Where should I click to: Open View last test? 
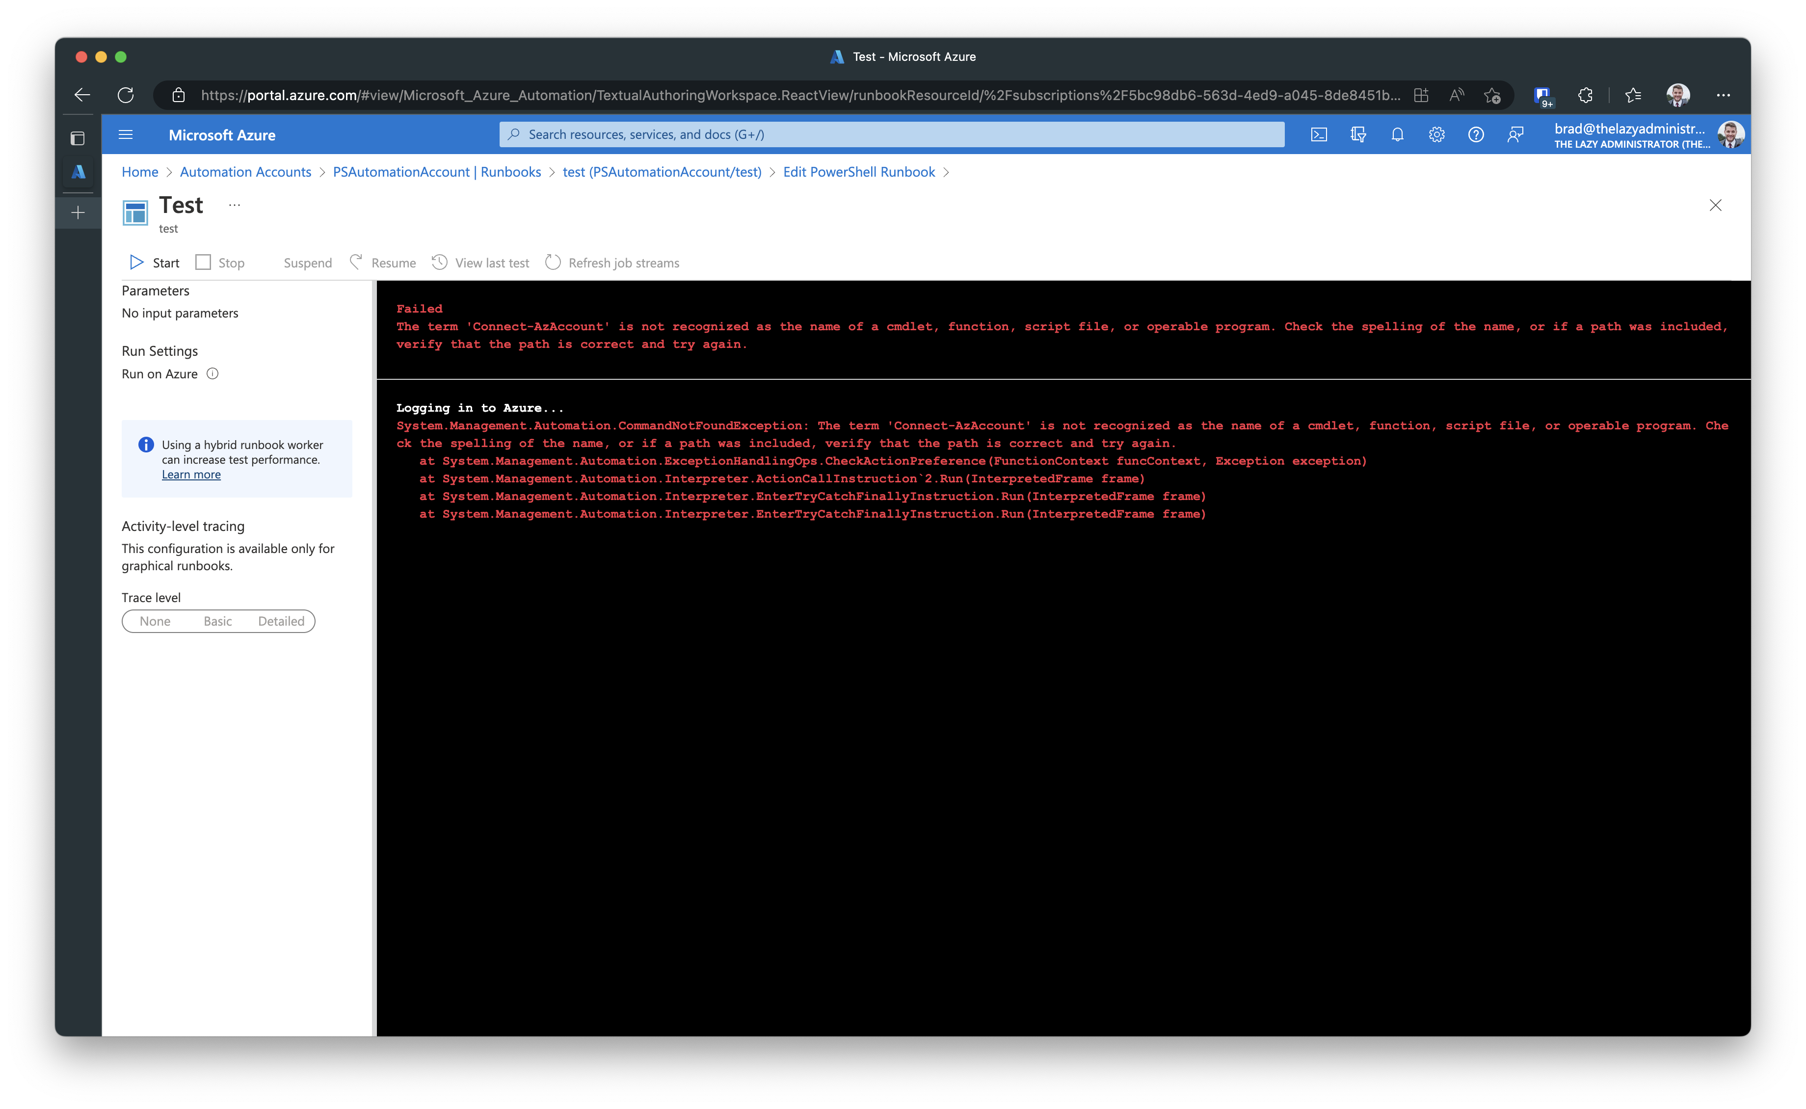click(480, 263)
